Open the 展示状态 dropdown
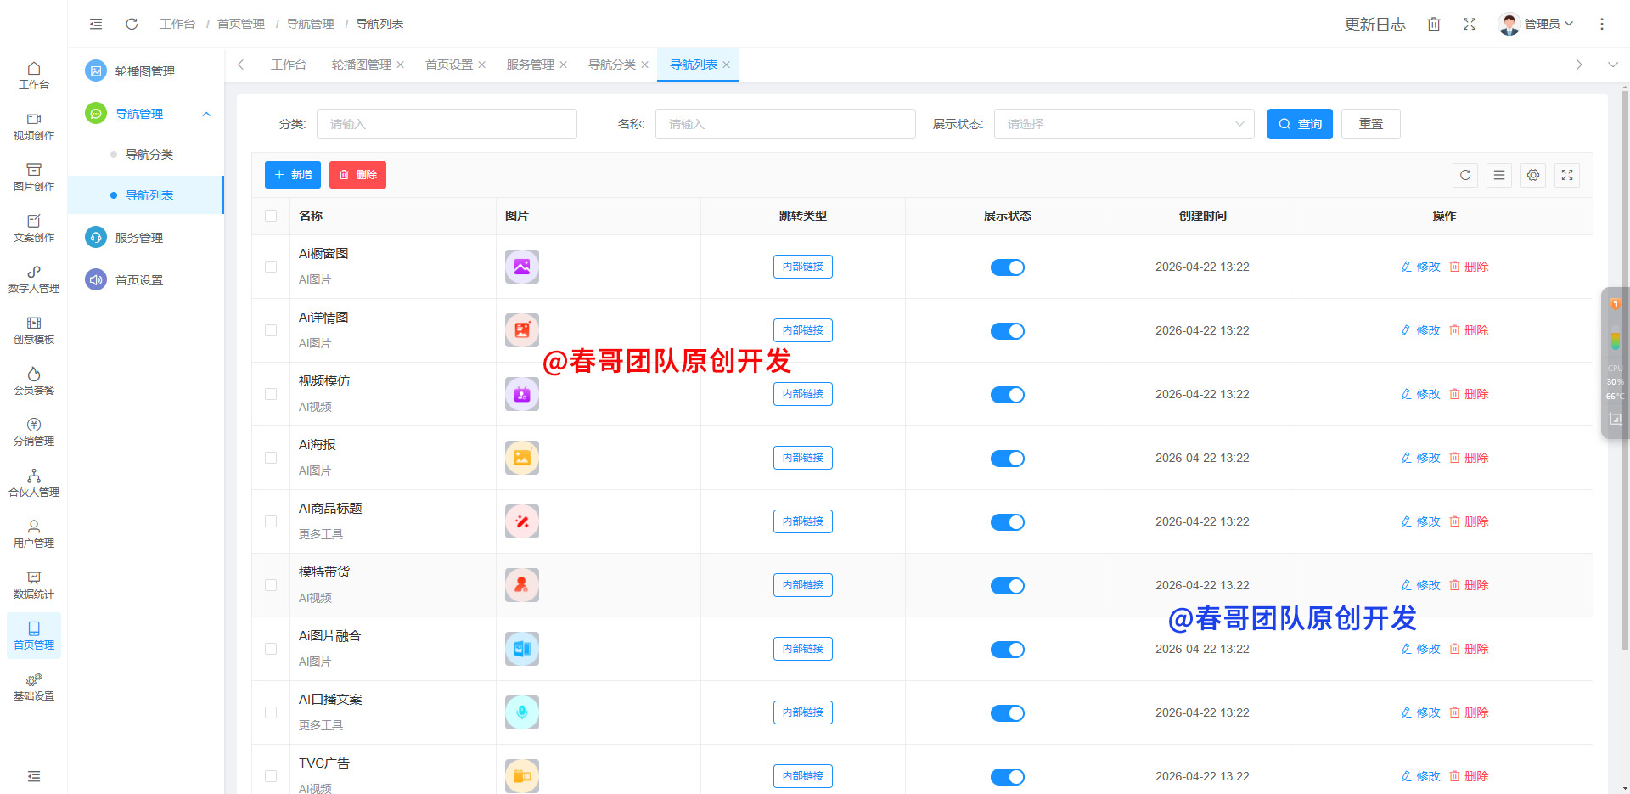The image size is (1630, 794). 1124,124
